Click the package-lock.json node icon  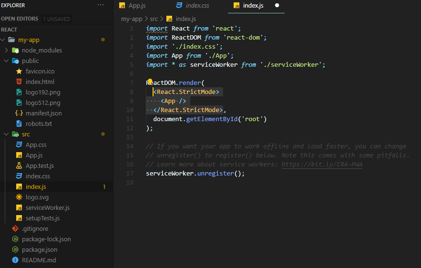click(x=15, y=239)
